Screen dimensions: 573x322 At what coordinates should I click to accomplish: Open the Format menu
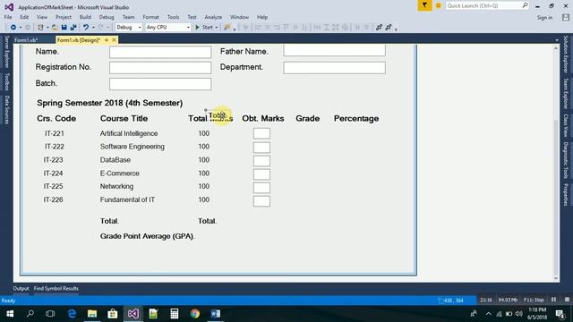coord(151,17)
